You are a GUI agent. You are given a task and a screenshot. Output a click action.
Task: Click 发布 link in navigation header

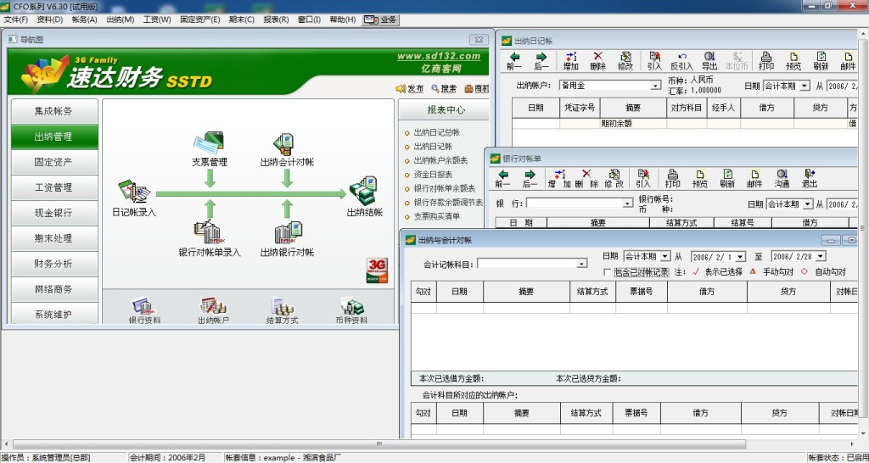410,88
